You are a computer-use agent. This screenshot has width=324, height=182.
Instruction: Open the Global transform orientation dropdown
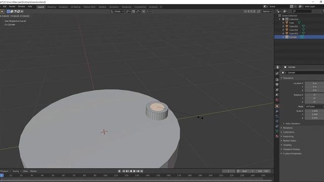click(x=117, y=11)
